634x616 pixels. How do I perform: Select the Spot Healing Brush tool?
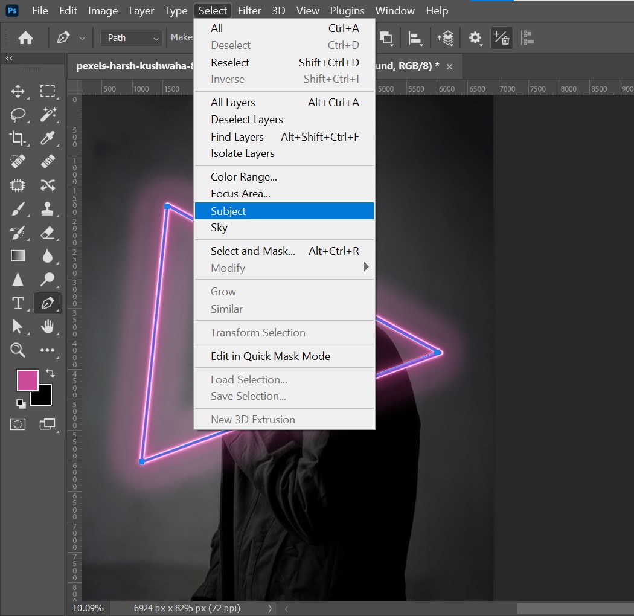tap(18, 162)
